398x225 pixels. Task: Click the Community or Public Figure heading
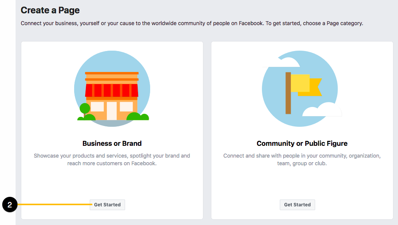[302, 144]
